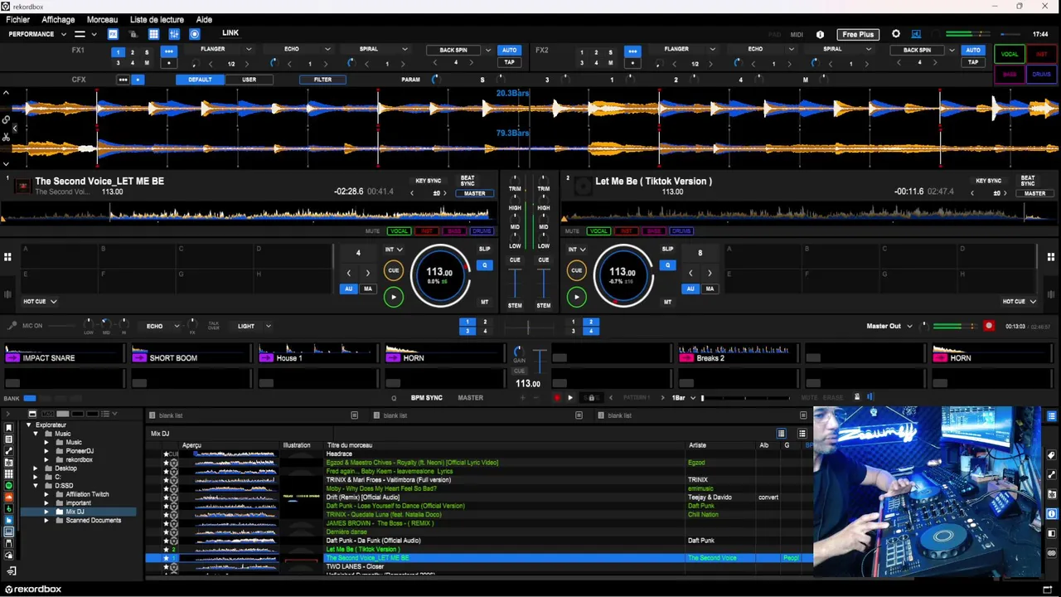Image resolution: width=1061 pixels, height=597 pixels.
Task: Click the Free Plus button
Action: tap(857, 34)
